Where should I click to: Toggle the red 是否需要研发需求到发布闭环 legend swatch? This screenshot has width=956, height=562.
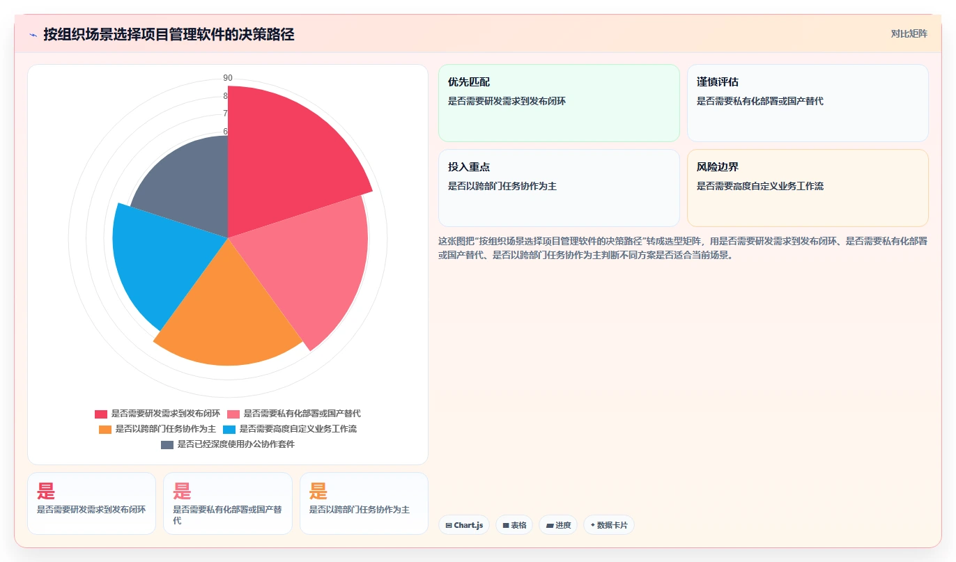(x=101, y=414)
